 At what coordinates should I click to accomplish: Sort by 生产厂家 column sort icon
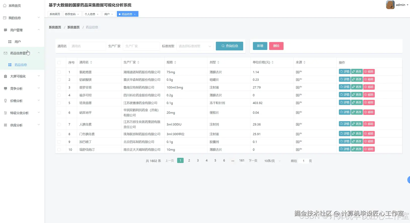point(138,62)
